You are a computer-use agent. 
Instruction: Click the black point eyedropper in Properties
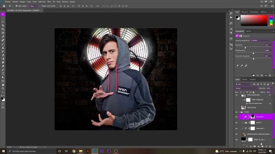238,65
